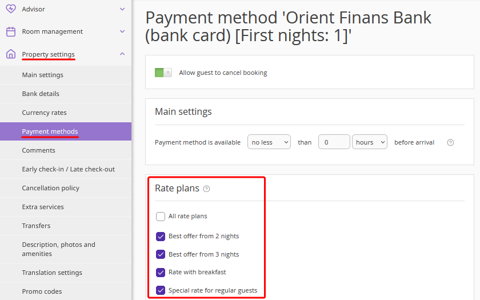Click the 'All rate plans' label text
This screenshot has width=480, height=300.
[x=187, y=216]
